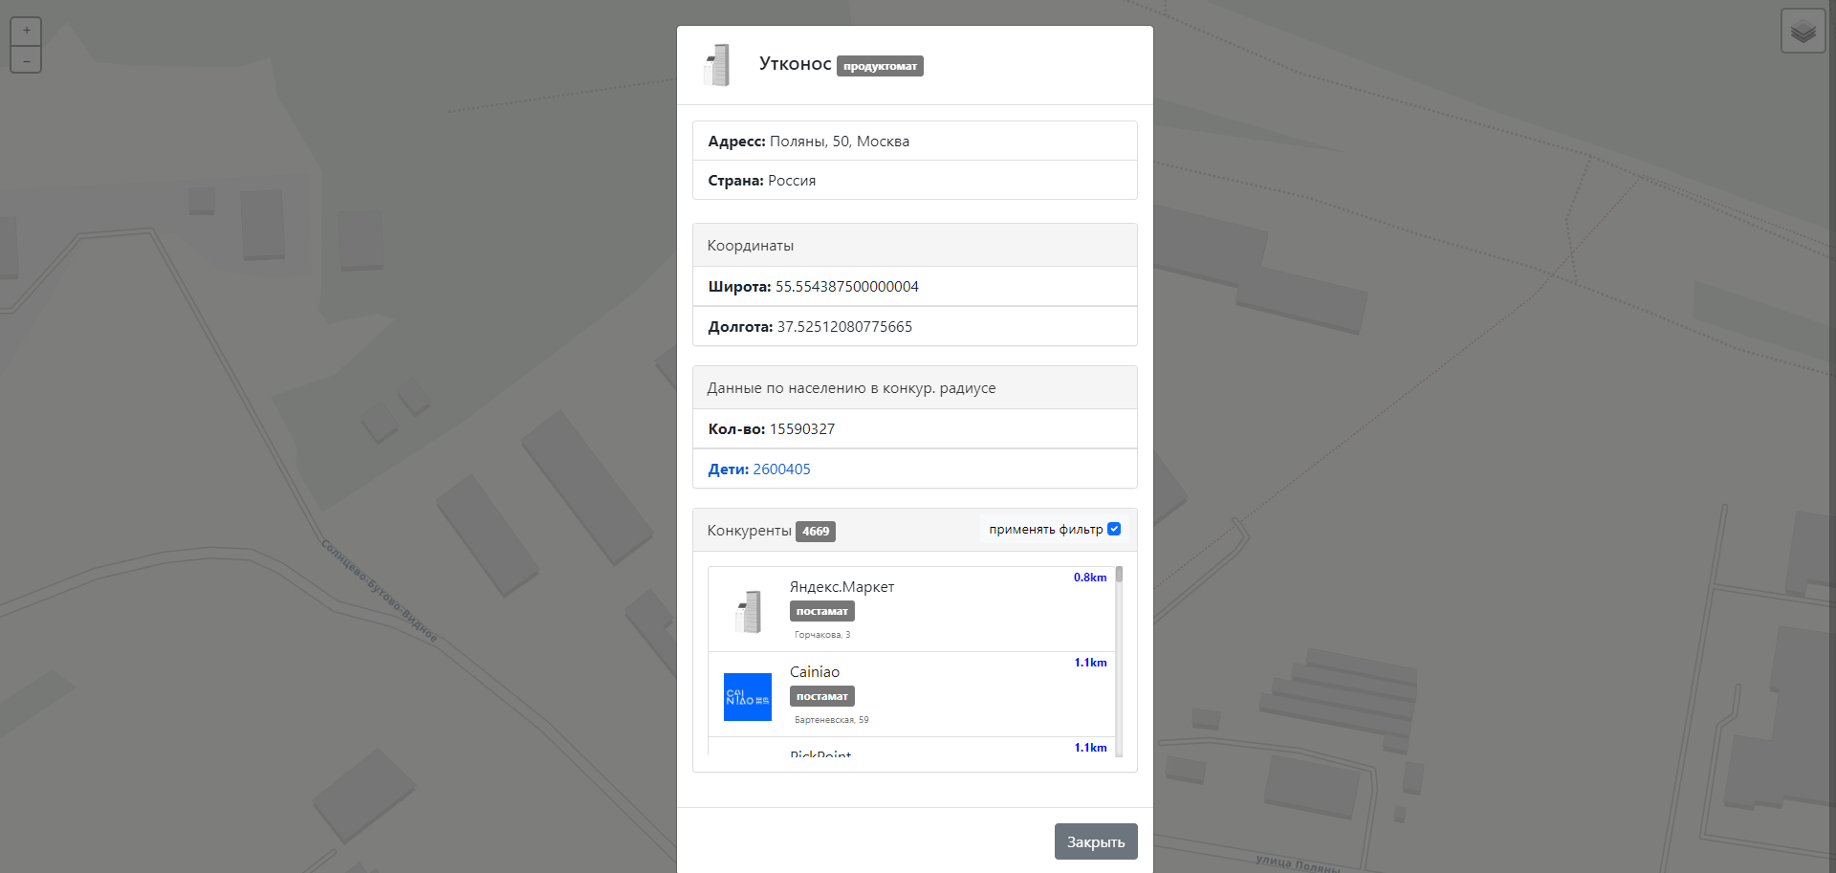Click address Горчакова, 3
1836x873 pixels.
[822, 635]
